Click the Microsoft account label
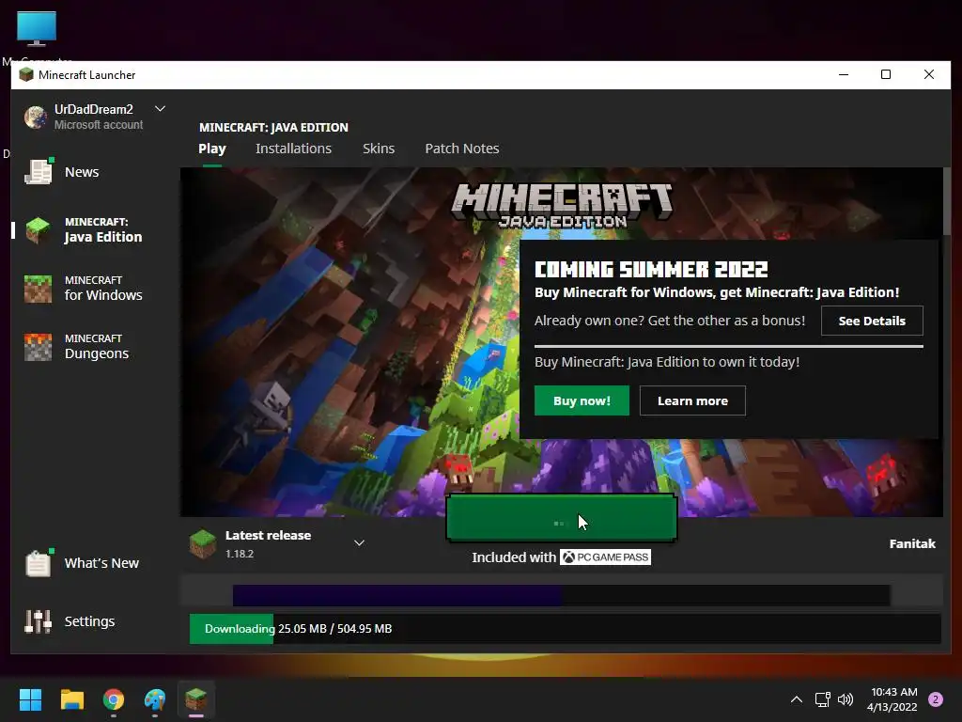Image resolution: width=962 pixels, height=722 pixels. click(99, 125)
